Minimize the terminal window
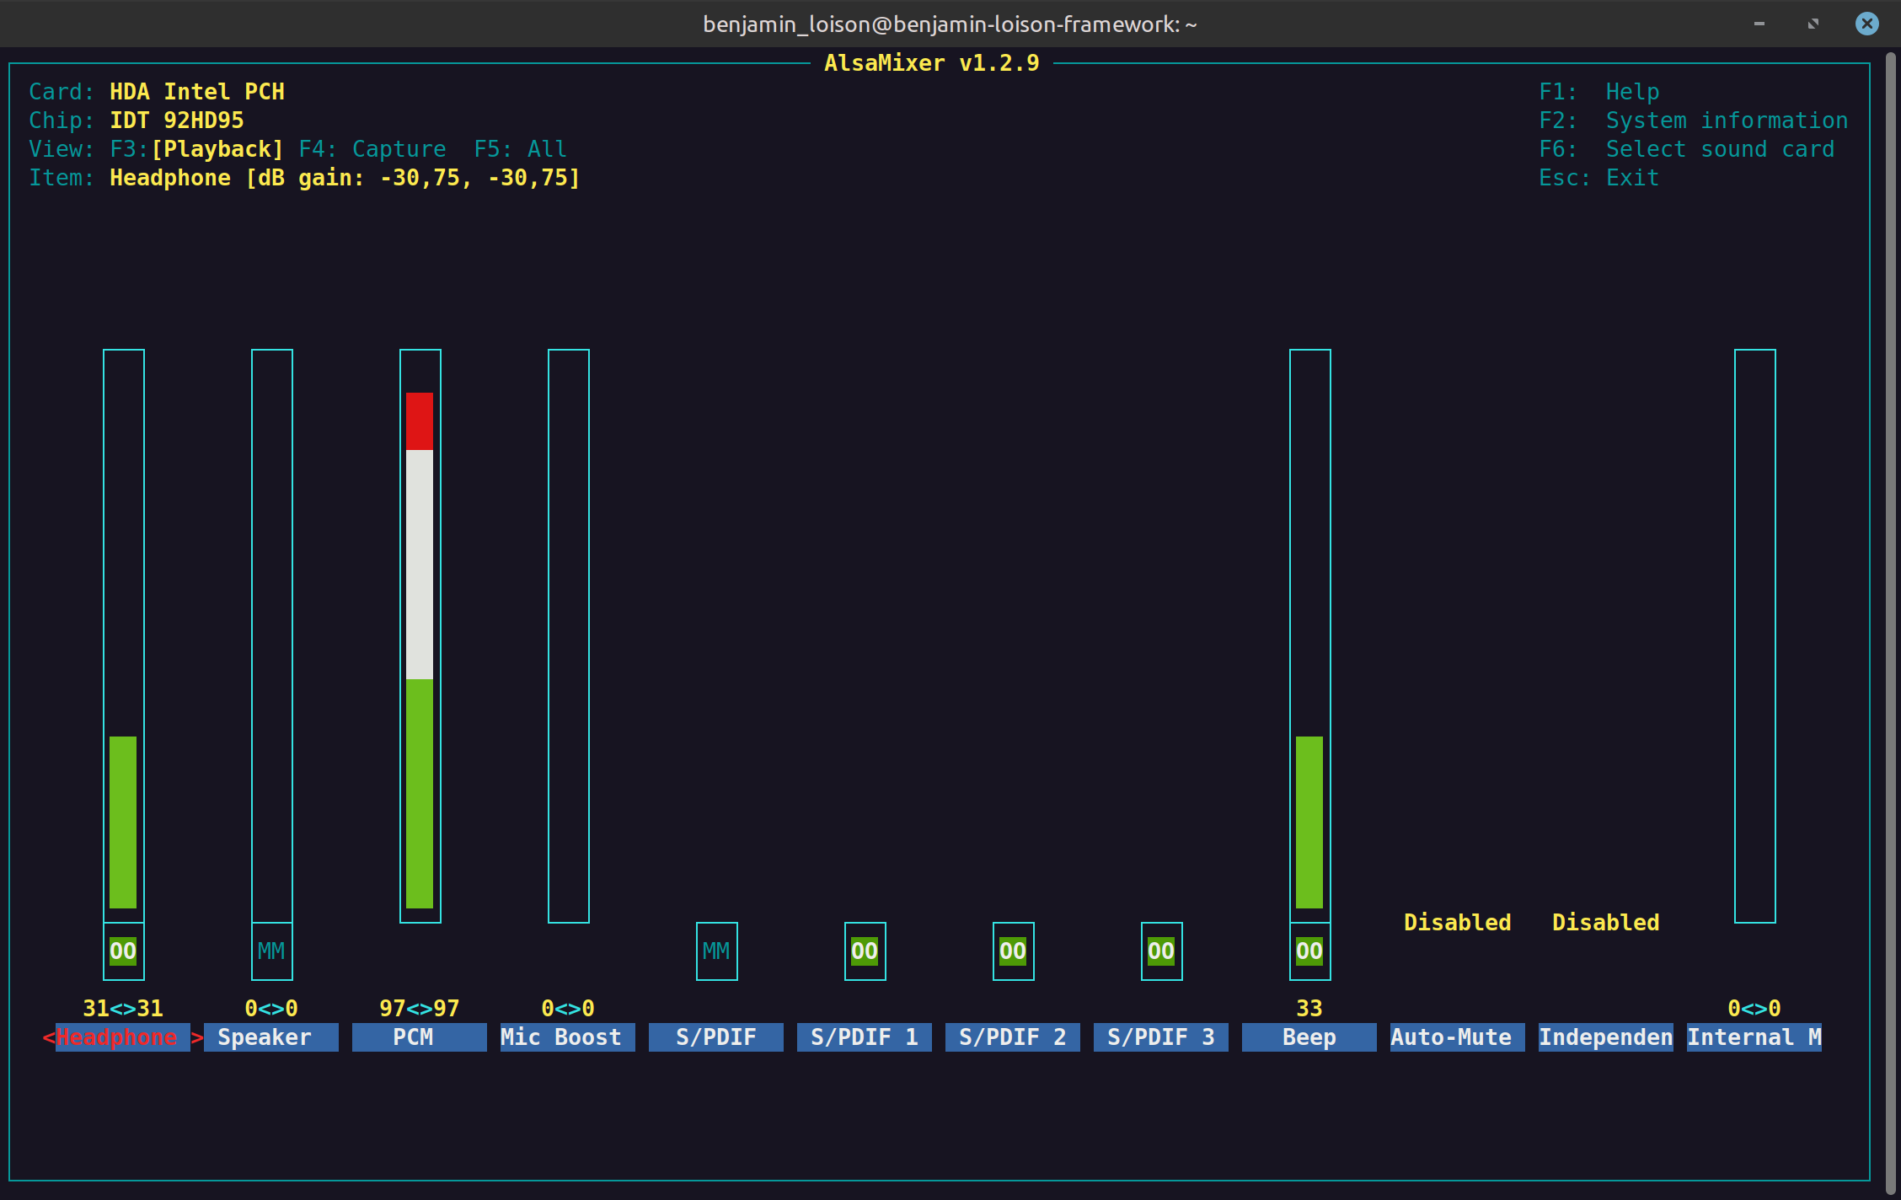Image resolution: width=1901 pixels, height=1200 pixels. pos(1759,24)
